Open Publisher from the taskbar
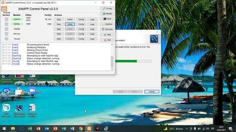The width and height of the screenshot is (236, 132). pos(64,129)
